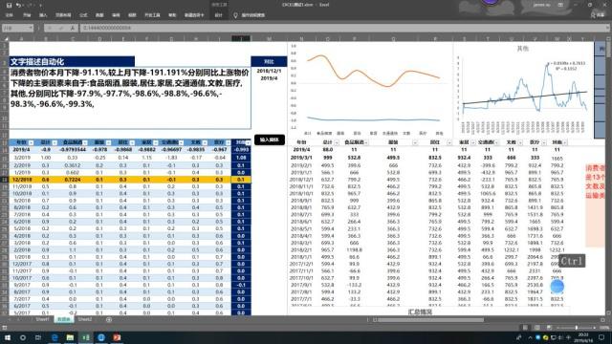Open left table 居住 filter dropdown

pos(132,142)
